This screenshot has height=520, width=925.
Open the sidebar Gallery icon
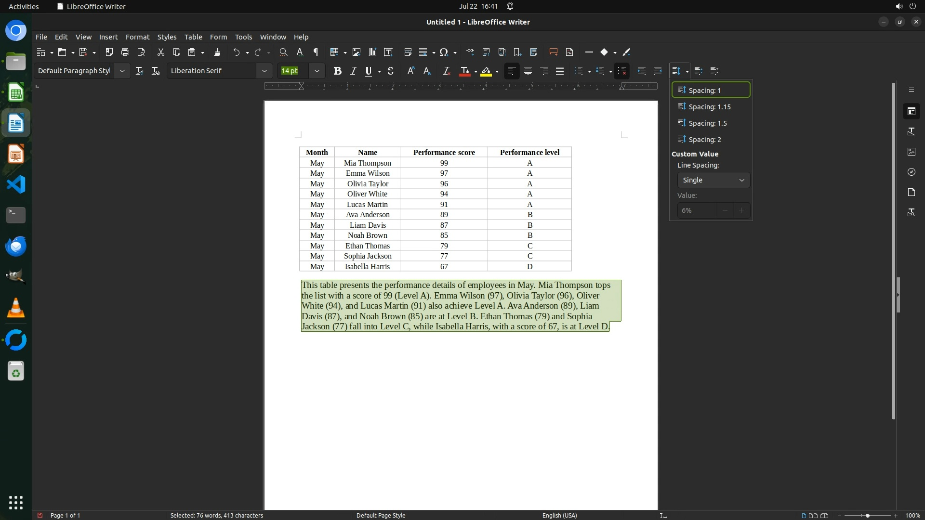[911, 152]
